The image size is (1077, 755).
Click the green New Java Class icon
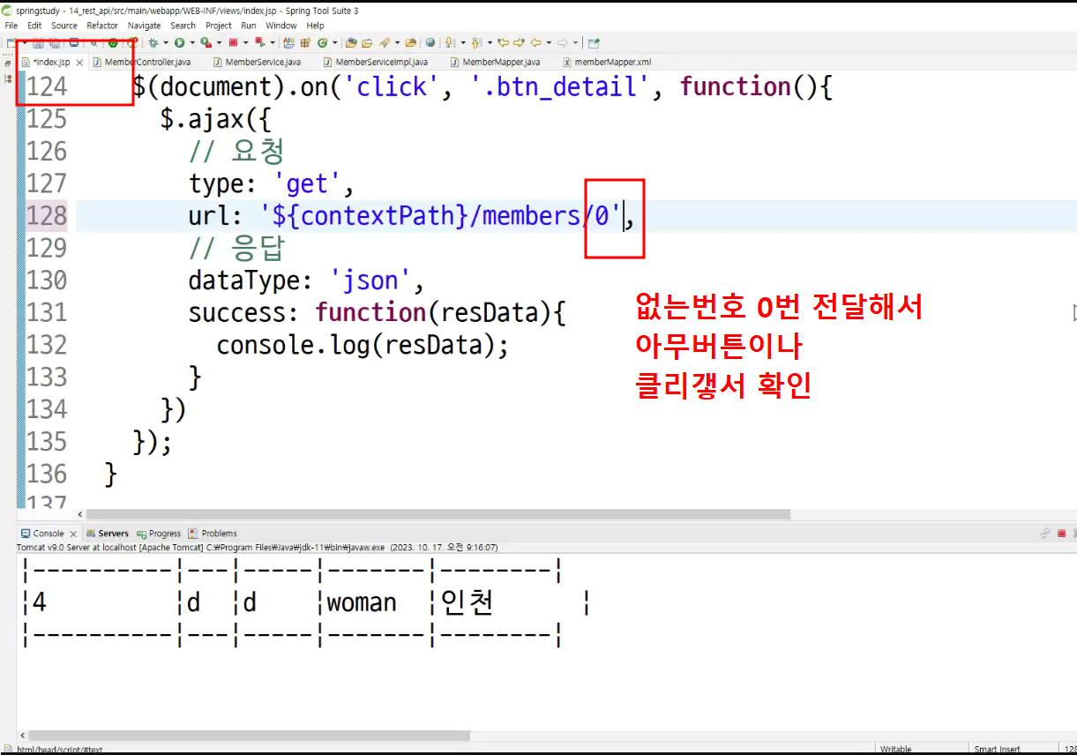pos(322,42)
